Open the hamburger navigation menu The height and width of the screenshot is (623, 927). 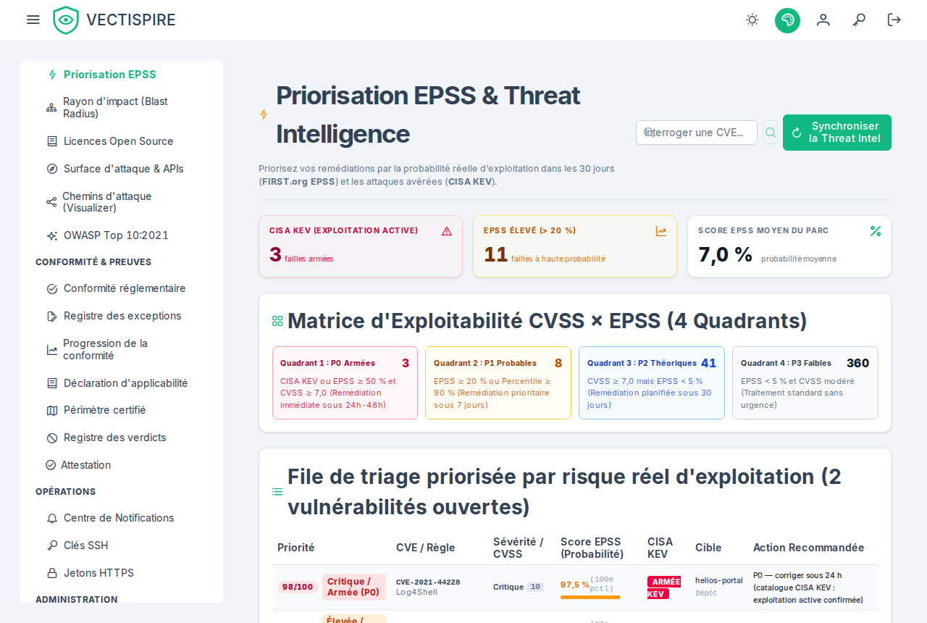pyautogui.click(x=33, y=20)
